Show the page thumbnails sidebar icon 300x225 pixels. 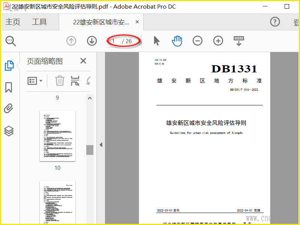[x=9, y=66]
